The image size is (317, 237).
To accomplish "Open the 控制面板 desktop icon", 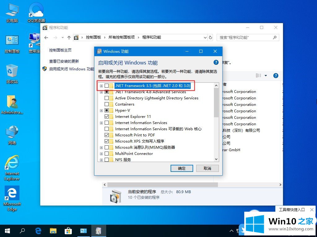I will (x=12, y=44).
